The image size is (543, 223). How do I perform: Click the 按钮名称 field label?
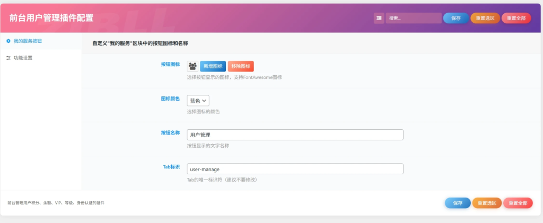(x=170, y=132)
